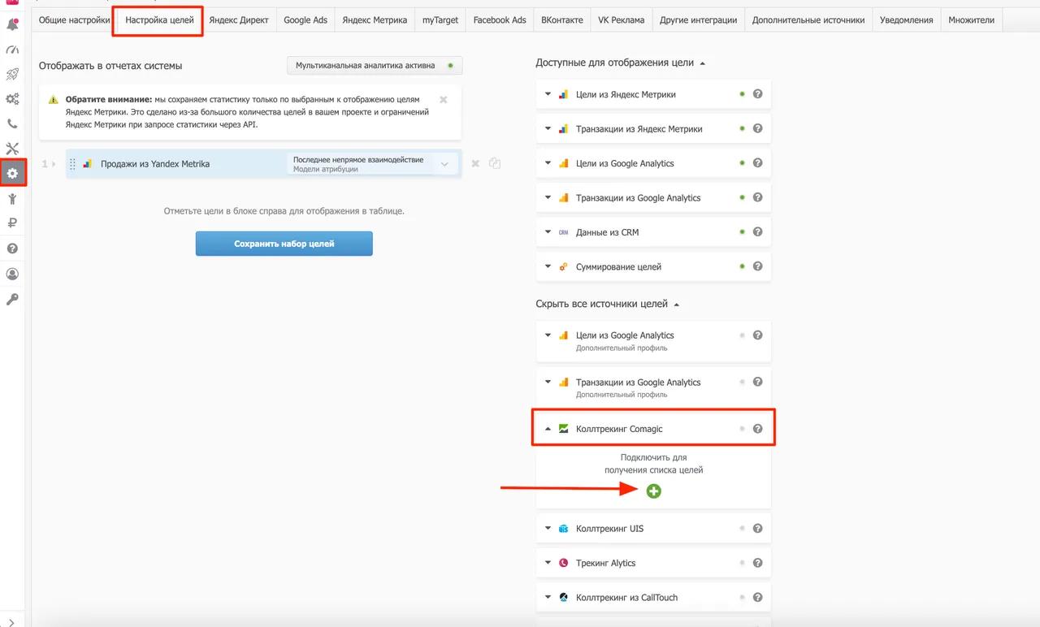Grab the drag handle of Продажи goal
The image size is (1040, 627).
(72, 164)
